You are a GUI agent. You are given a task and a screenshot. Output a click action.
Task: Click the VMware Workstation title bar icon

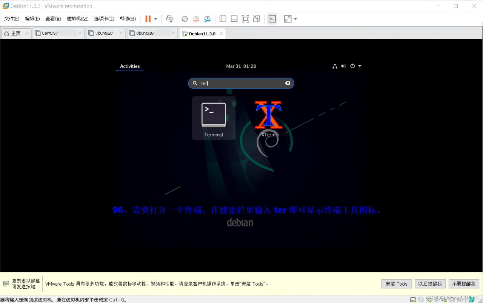pyautogui.click(x=6, y=6)
